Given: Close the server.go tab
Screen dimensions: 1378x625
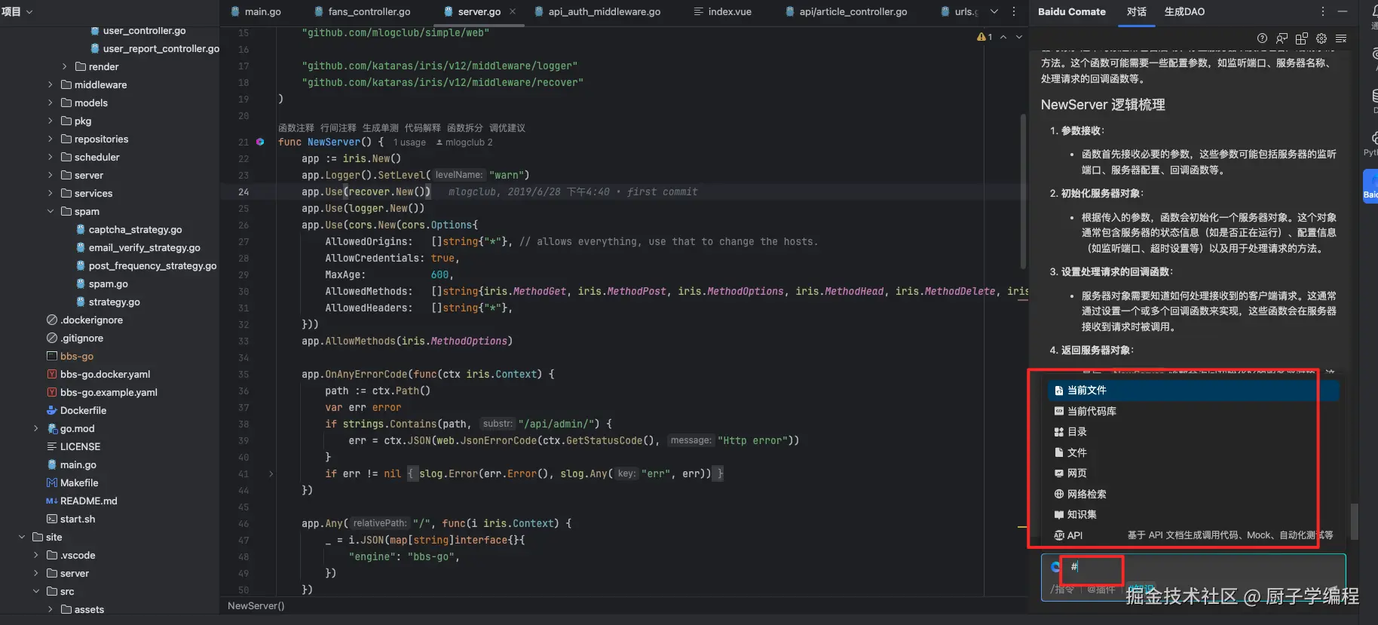Looking at the screenshot, I should coord(513,11).
